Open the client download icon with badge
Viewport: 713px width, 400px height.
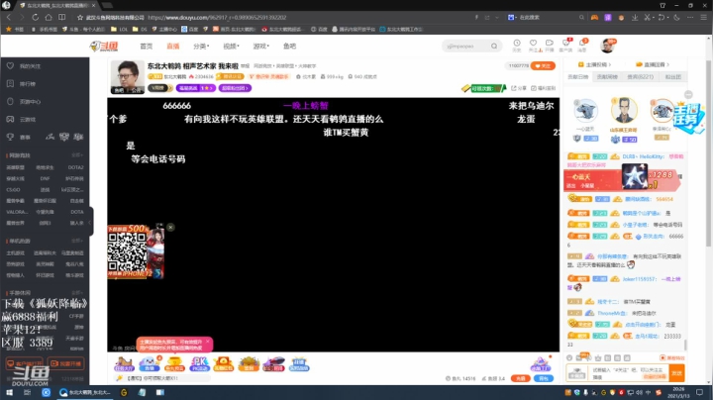566,45
